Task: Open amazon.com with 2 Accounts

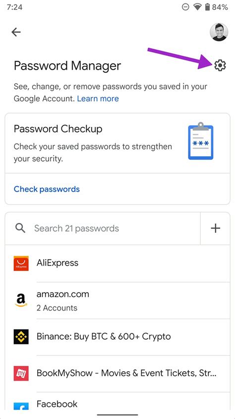Action: 117,301
